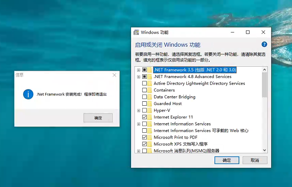The width and height of the screenshot is (292, 187).
Task: Click the feature list scroll-up arrow
Action: coord(265,70)
